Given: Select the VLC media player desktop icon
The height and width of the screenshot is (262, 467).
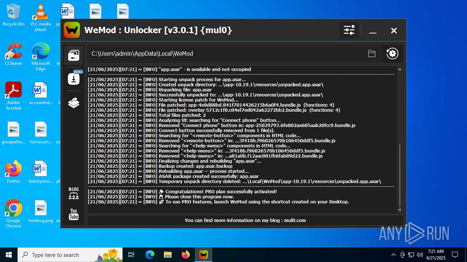Looking at the screenshot, I should tap(40, 17).
